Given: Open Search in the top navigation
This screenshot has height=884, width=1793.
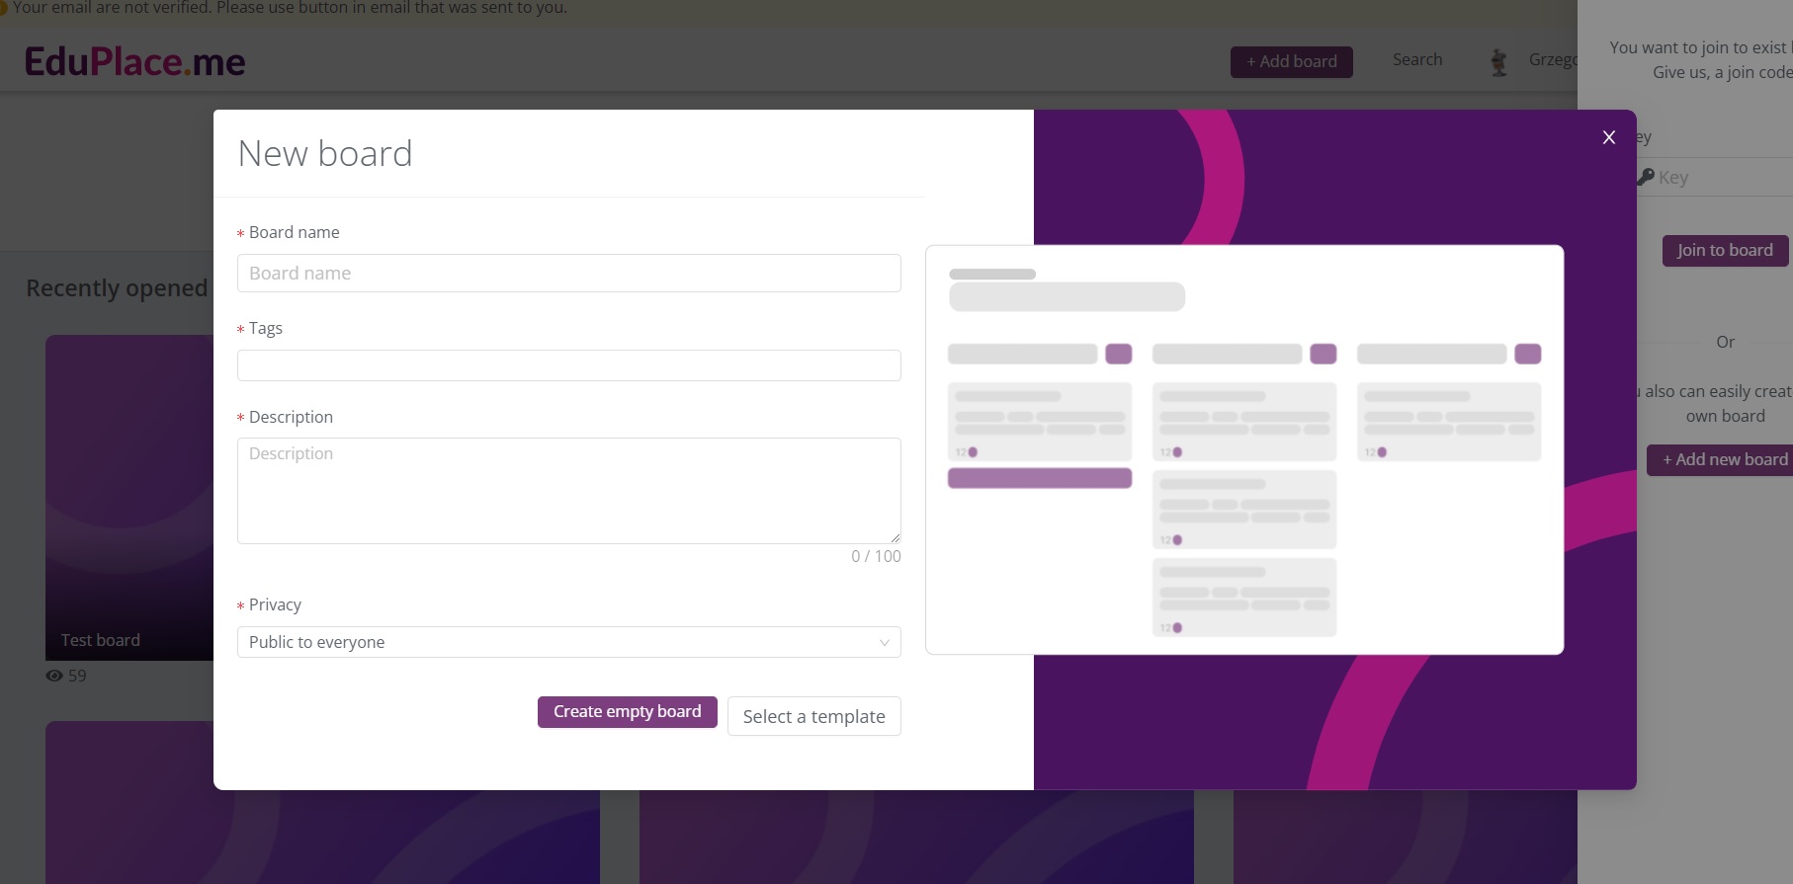Looking at the screenshot, I should click(x=1416, y=60).
